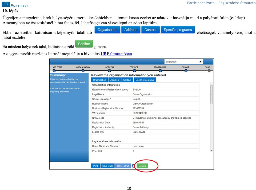Select the Rue Demo street value
Screen dimensions: 256x190
(x=138, y=146)
